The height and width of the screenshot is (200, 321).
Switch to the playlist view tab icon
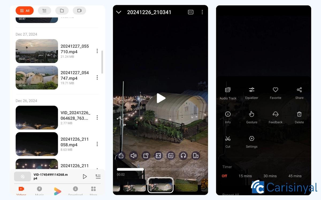[x=44, y=11]
